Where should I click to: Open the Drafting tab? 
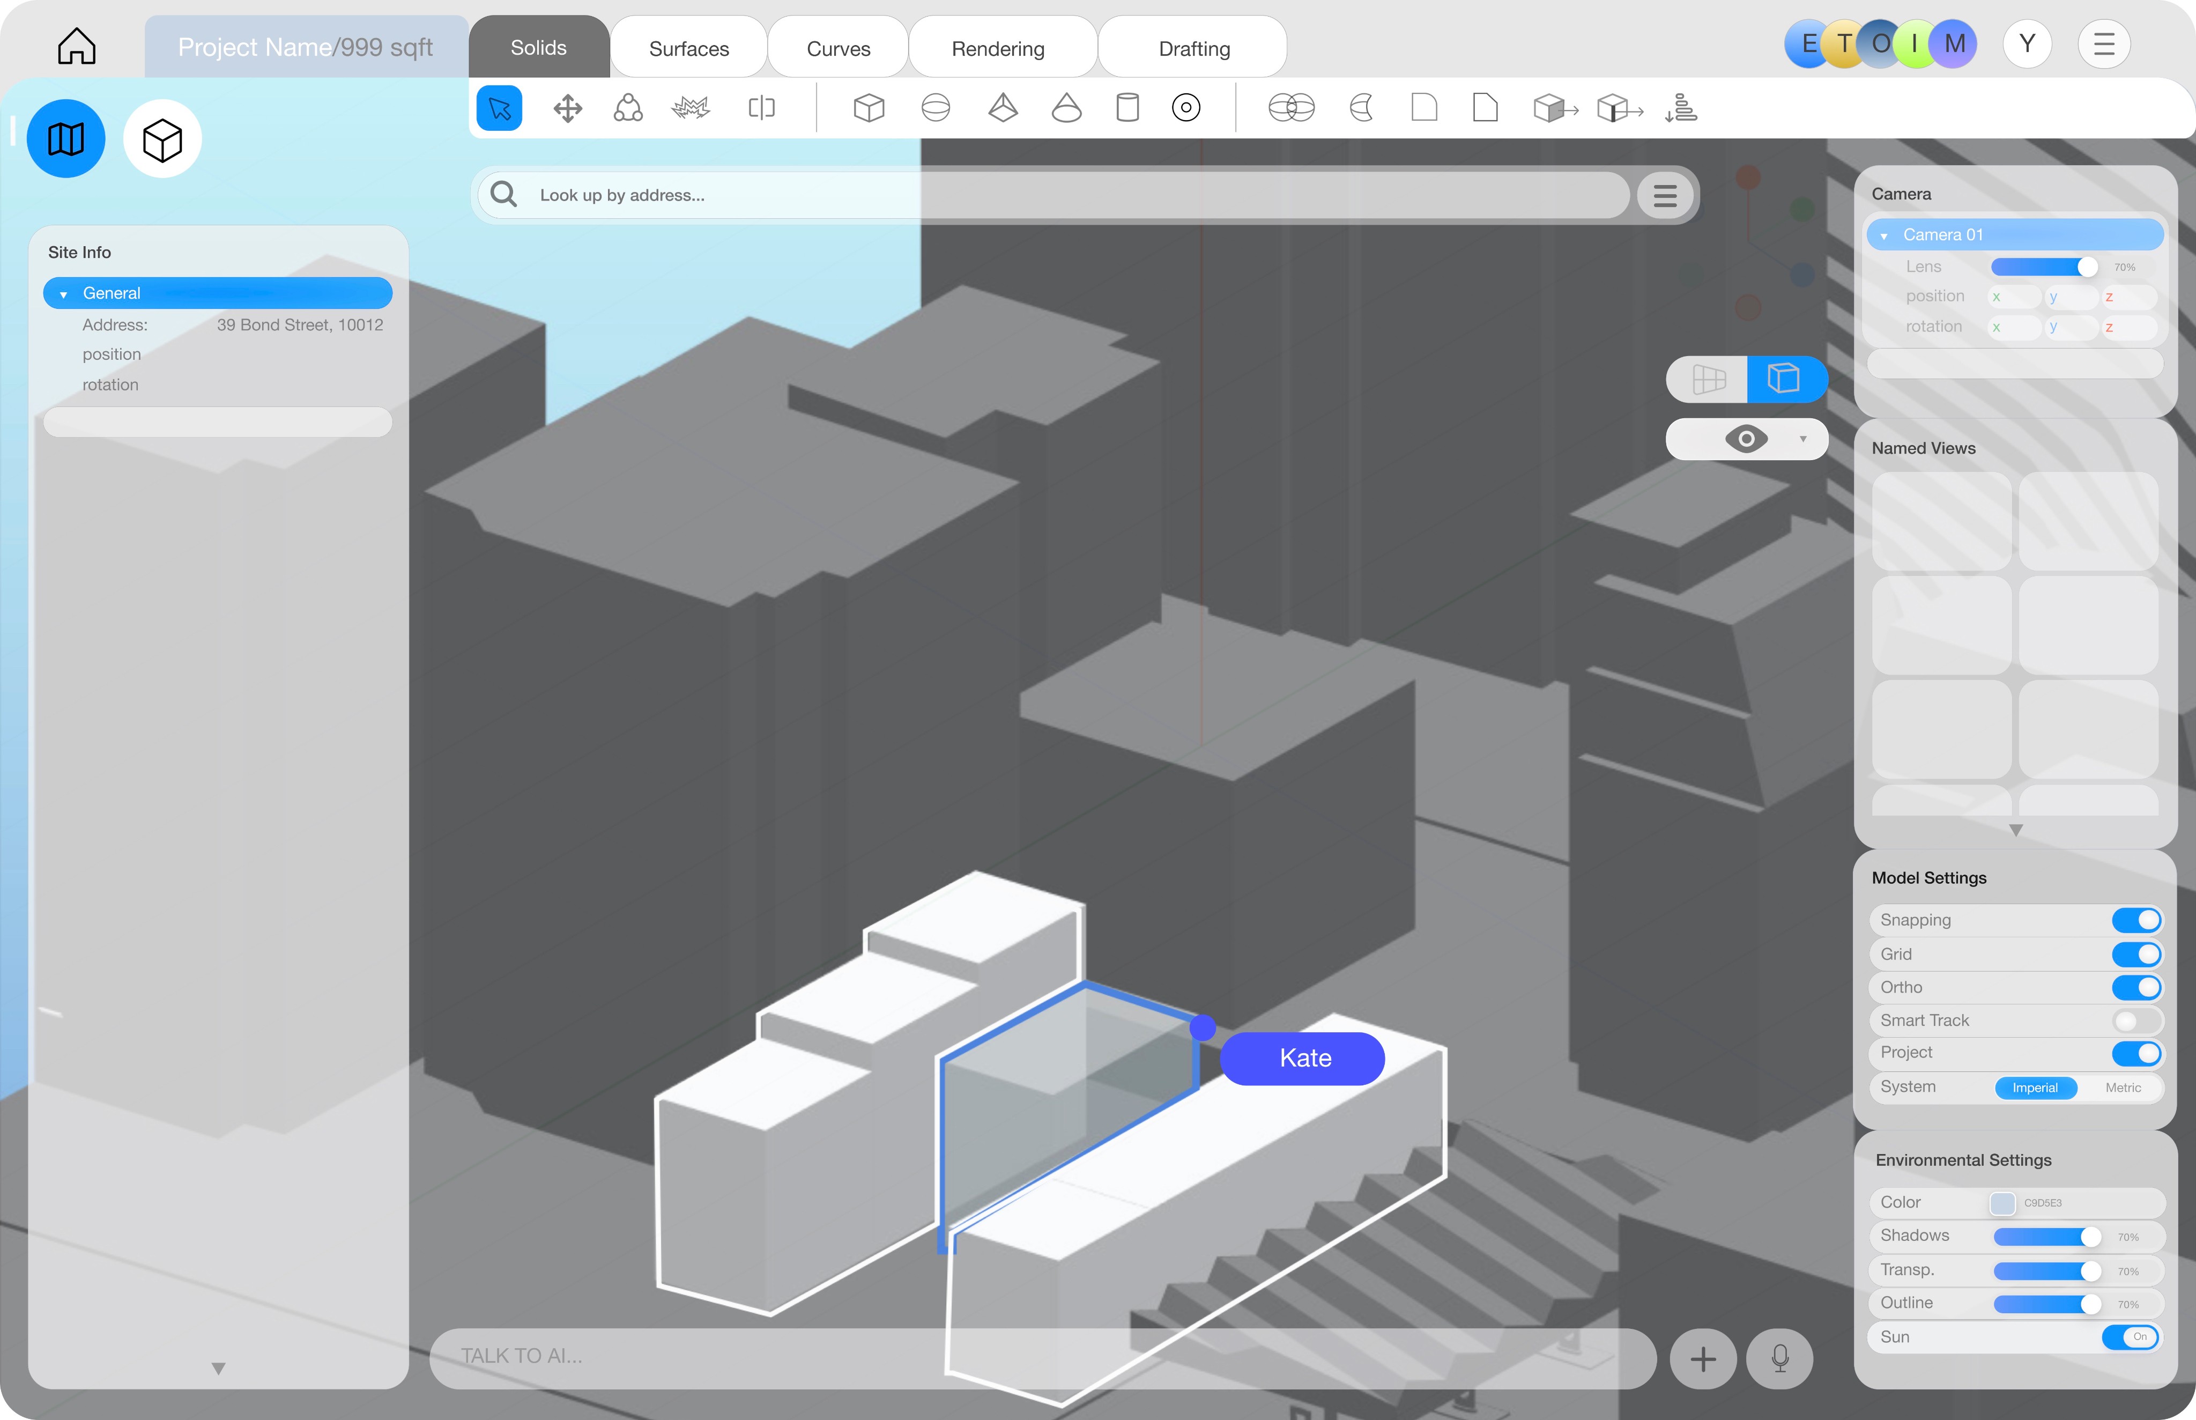(x=1194, y=48)
